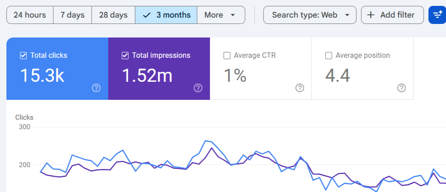Screen dimensions: 446x192
Task: Click the Add filter button
Action: [392, 15]
